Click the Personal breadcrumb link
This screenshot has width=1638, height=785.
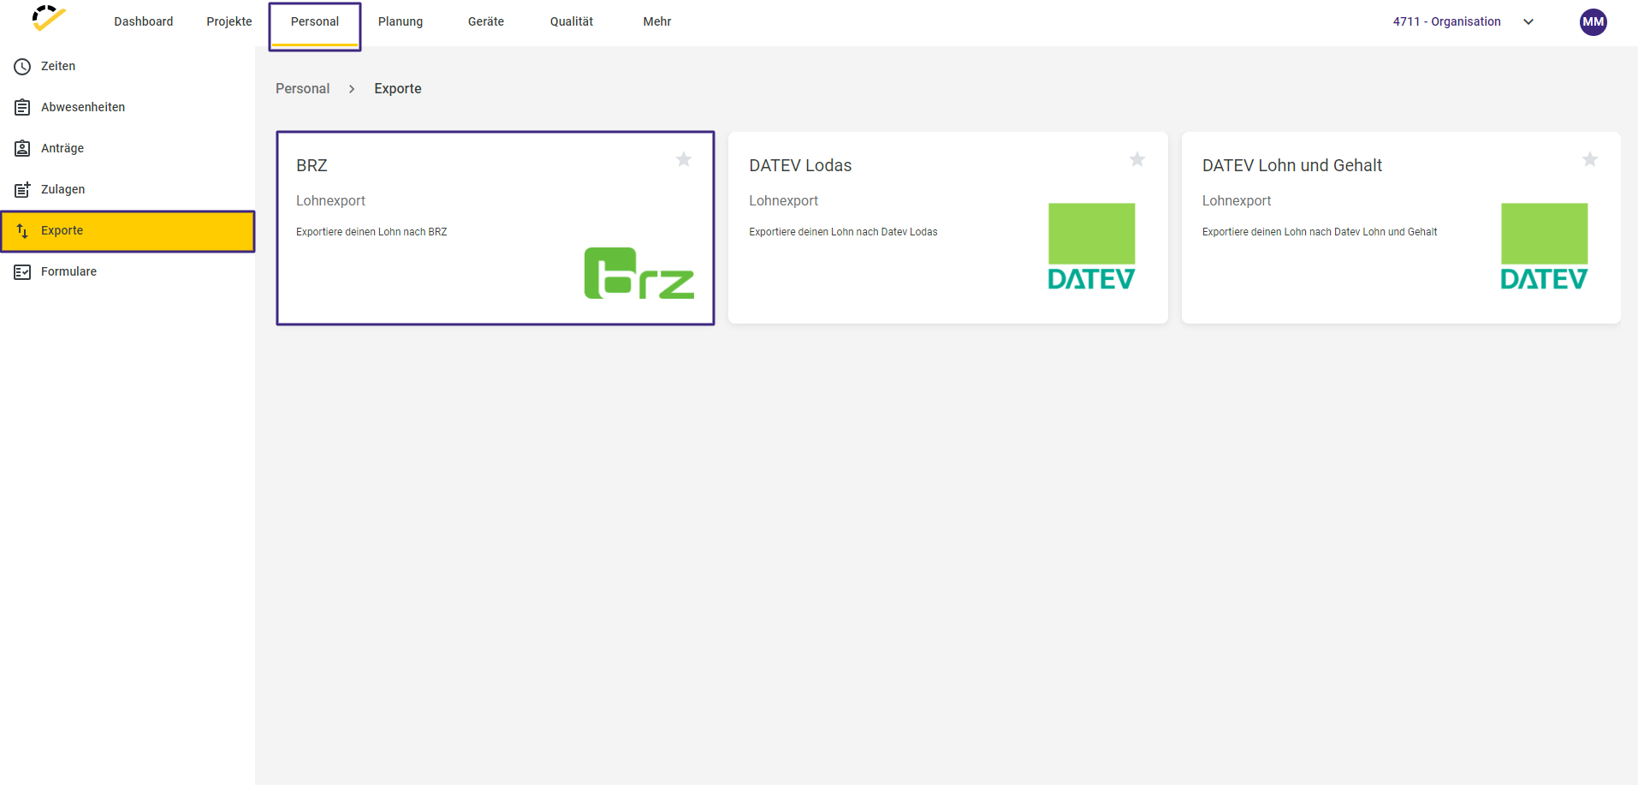point(303,89)
